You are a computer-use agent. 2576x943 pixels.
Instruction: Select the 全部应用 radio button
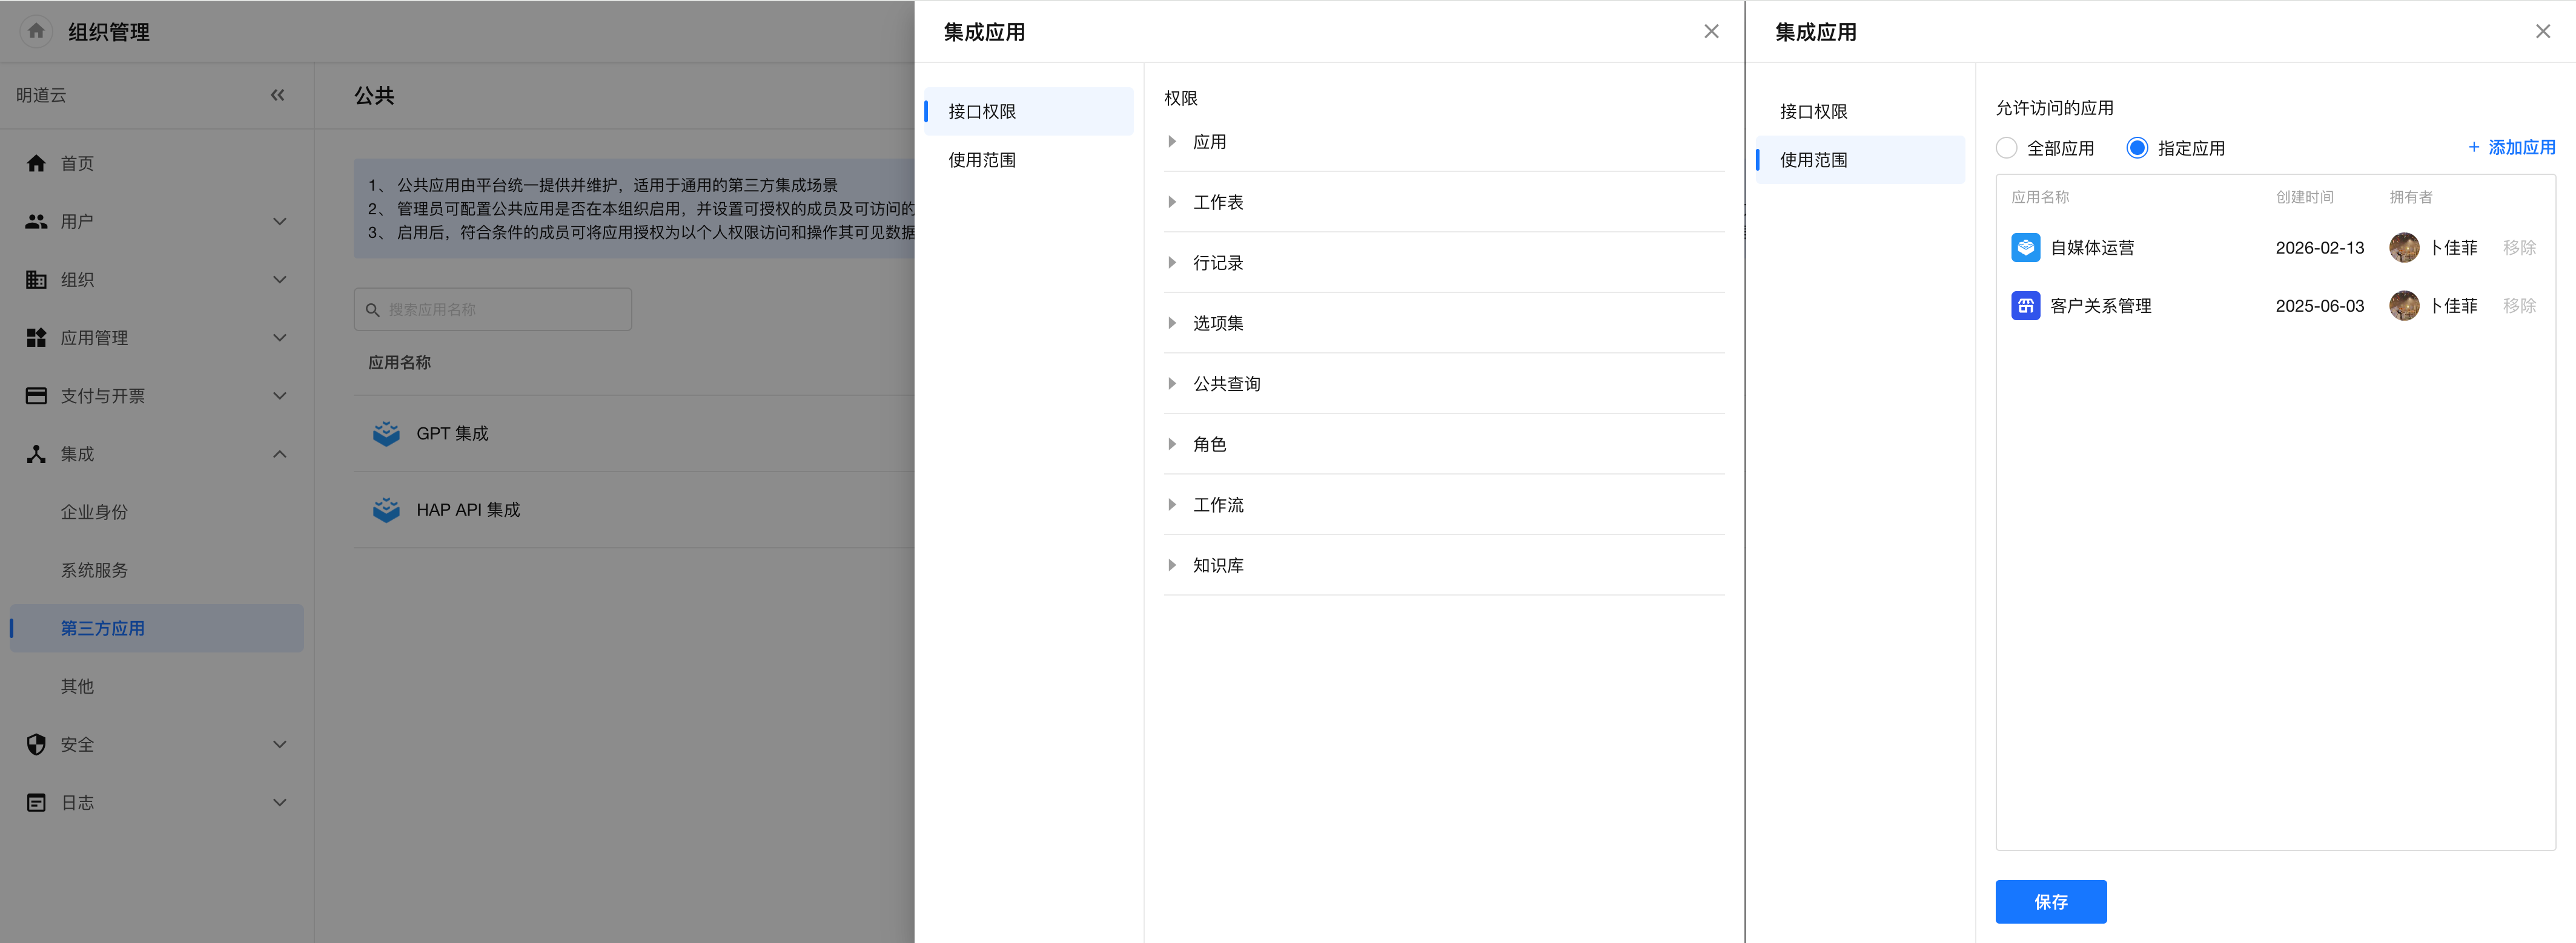2006,148
